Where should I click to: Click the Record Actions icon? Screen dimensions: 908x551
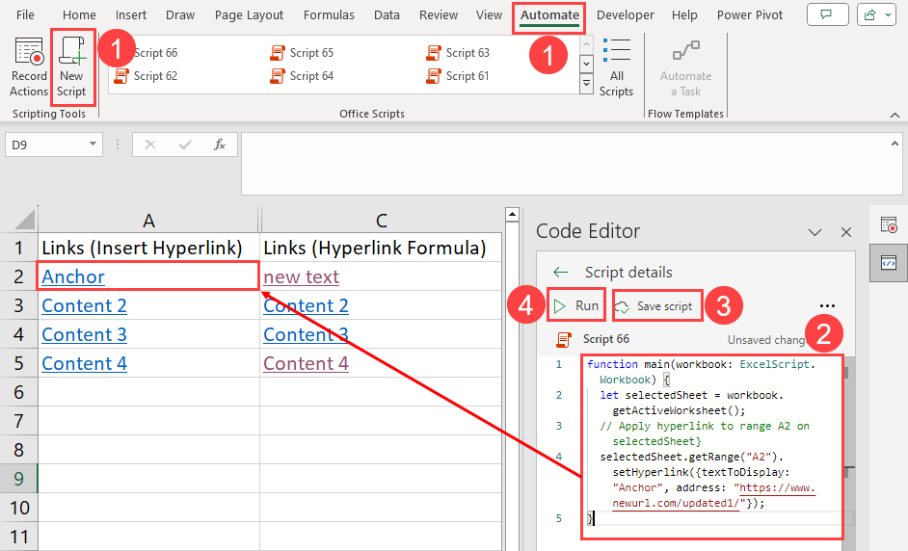[29, 51]
